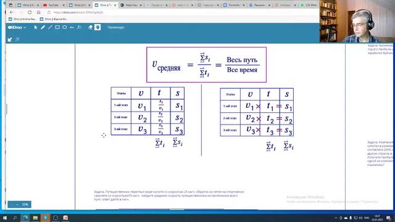The image size is (395, 222).
Task: Switch to the https tab with dark icon
Action: coord(131,5)
